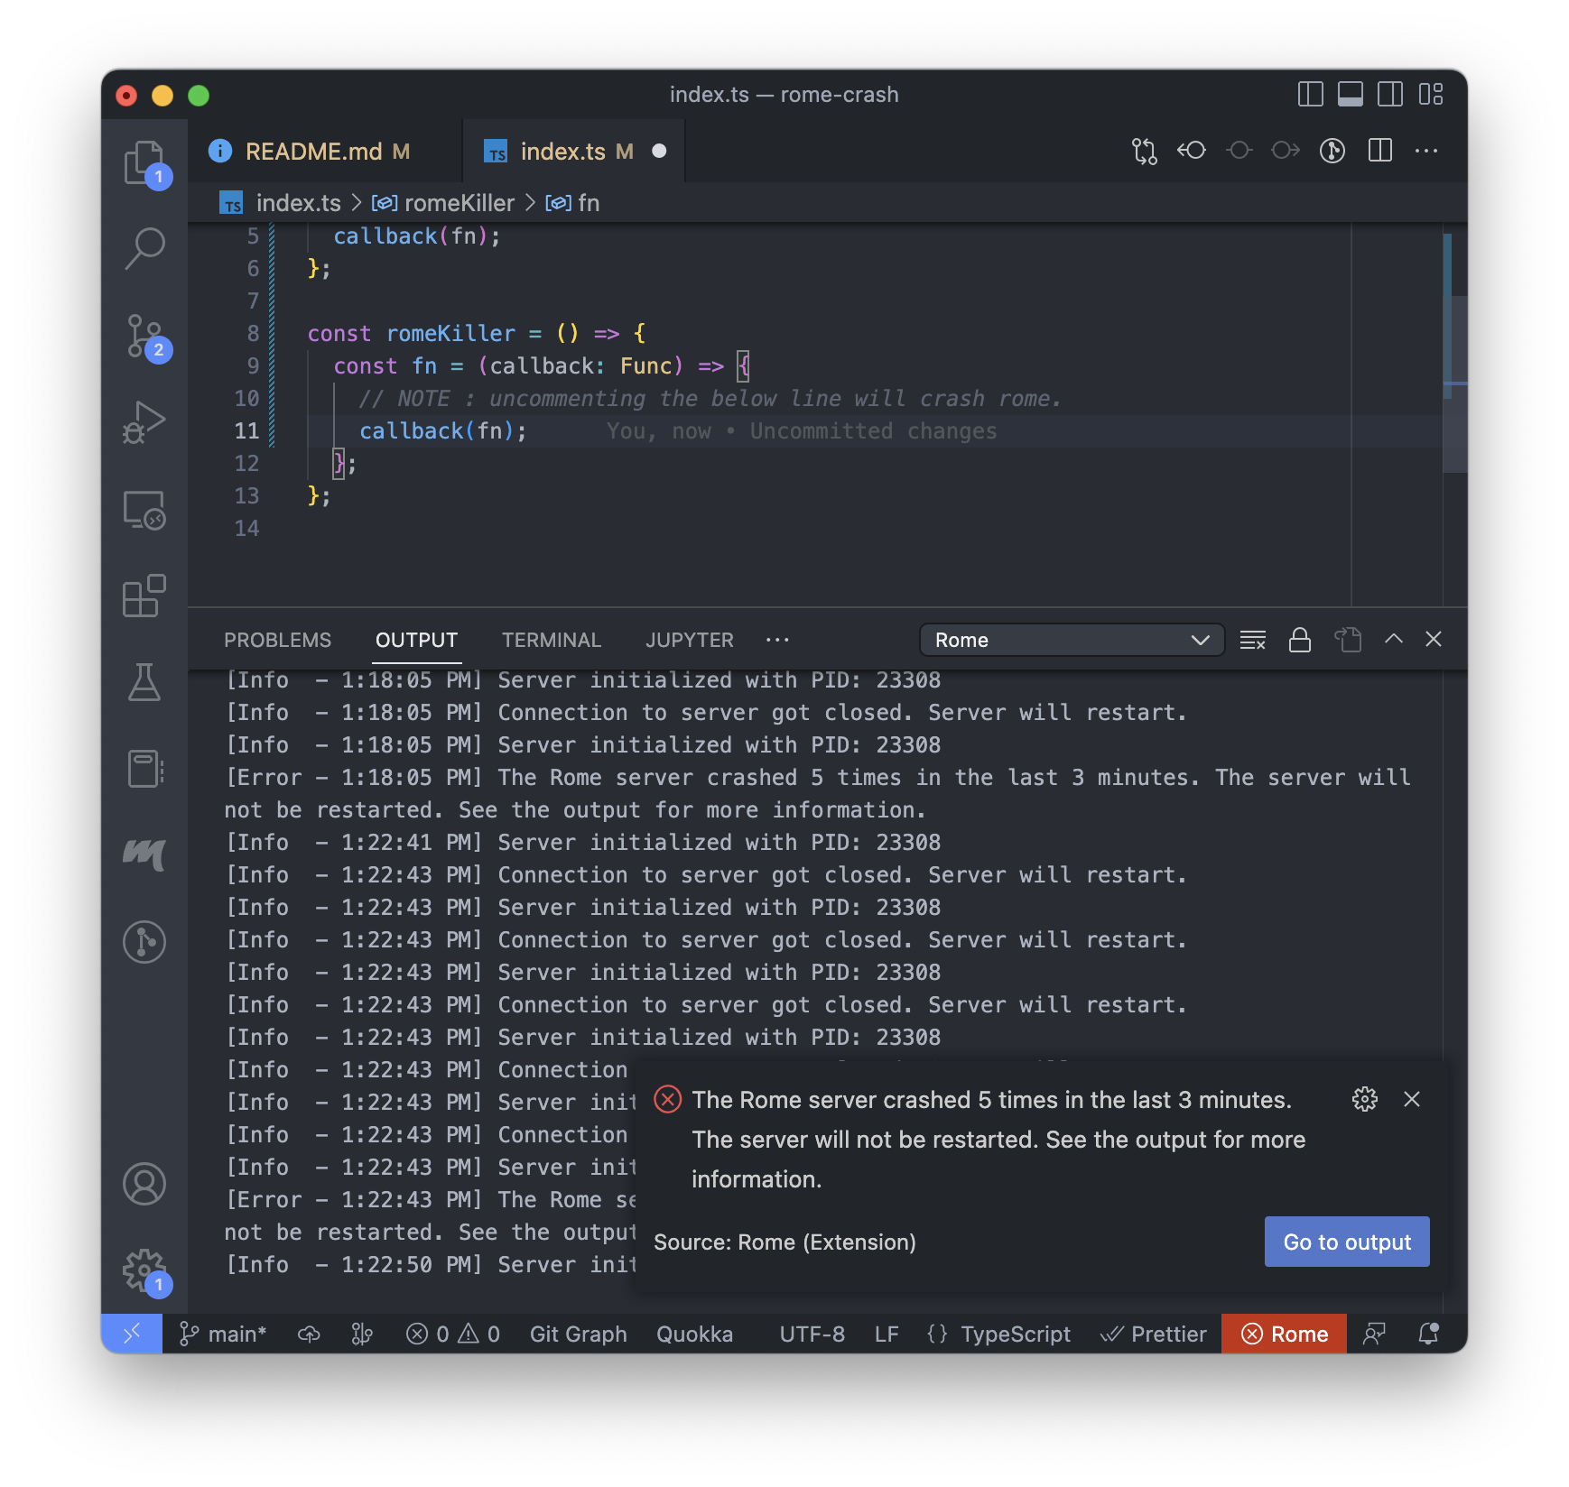Toggle the bottom panel layout
This screenshot has width=1569, height=1487.
1351,94
